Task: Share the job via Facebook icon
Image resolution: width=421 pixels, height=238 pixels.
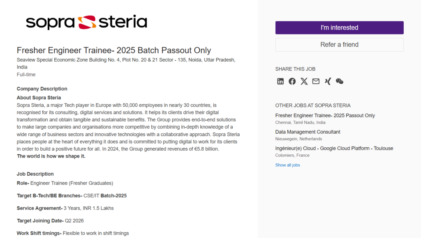Action: point(292,81)
